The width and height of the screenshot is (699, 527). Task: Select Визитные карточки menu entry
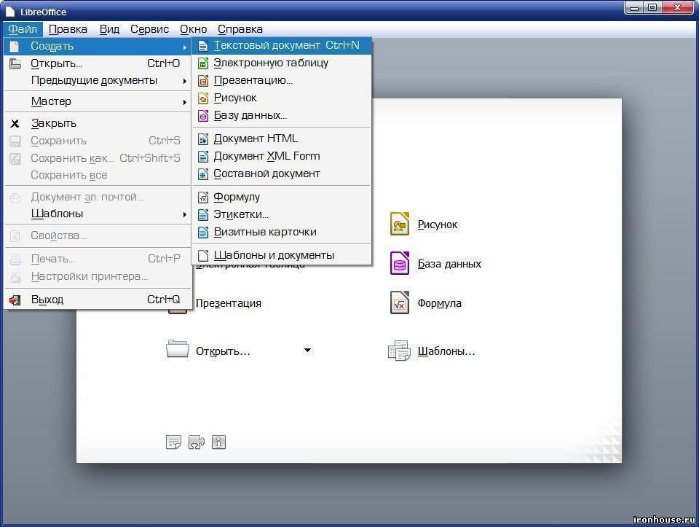pyautogui.click(x=264, y=232)
